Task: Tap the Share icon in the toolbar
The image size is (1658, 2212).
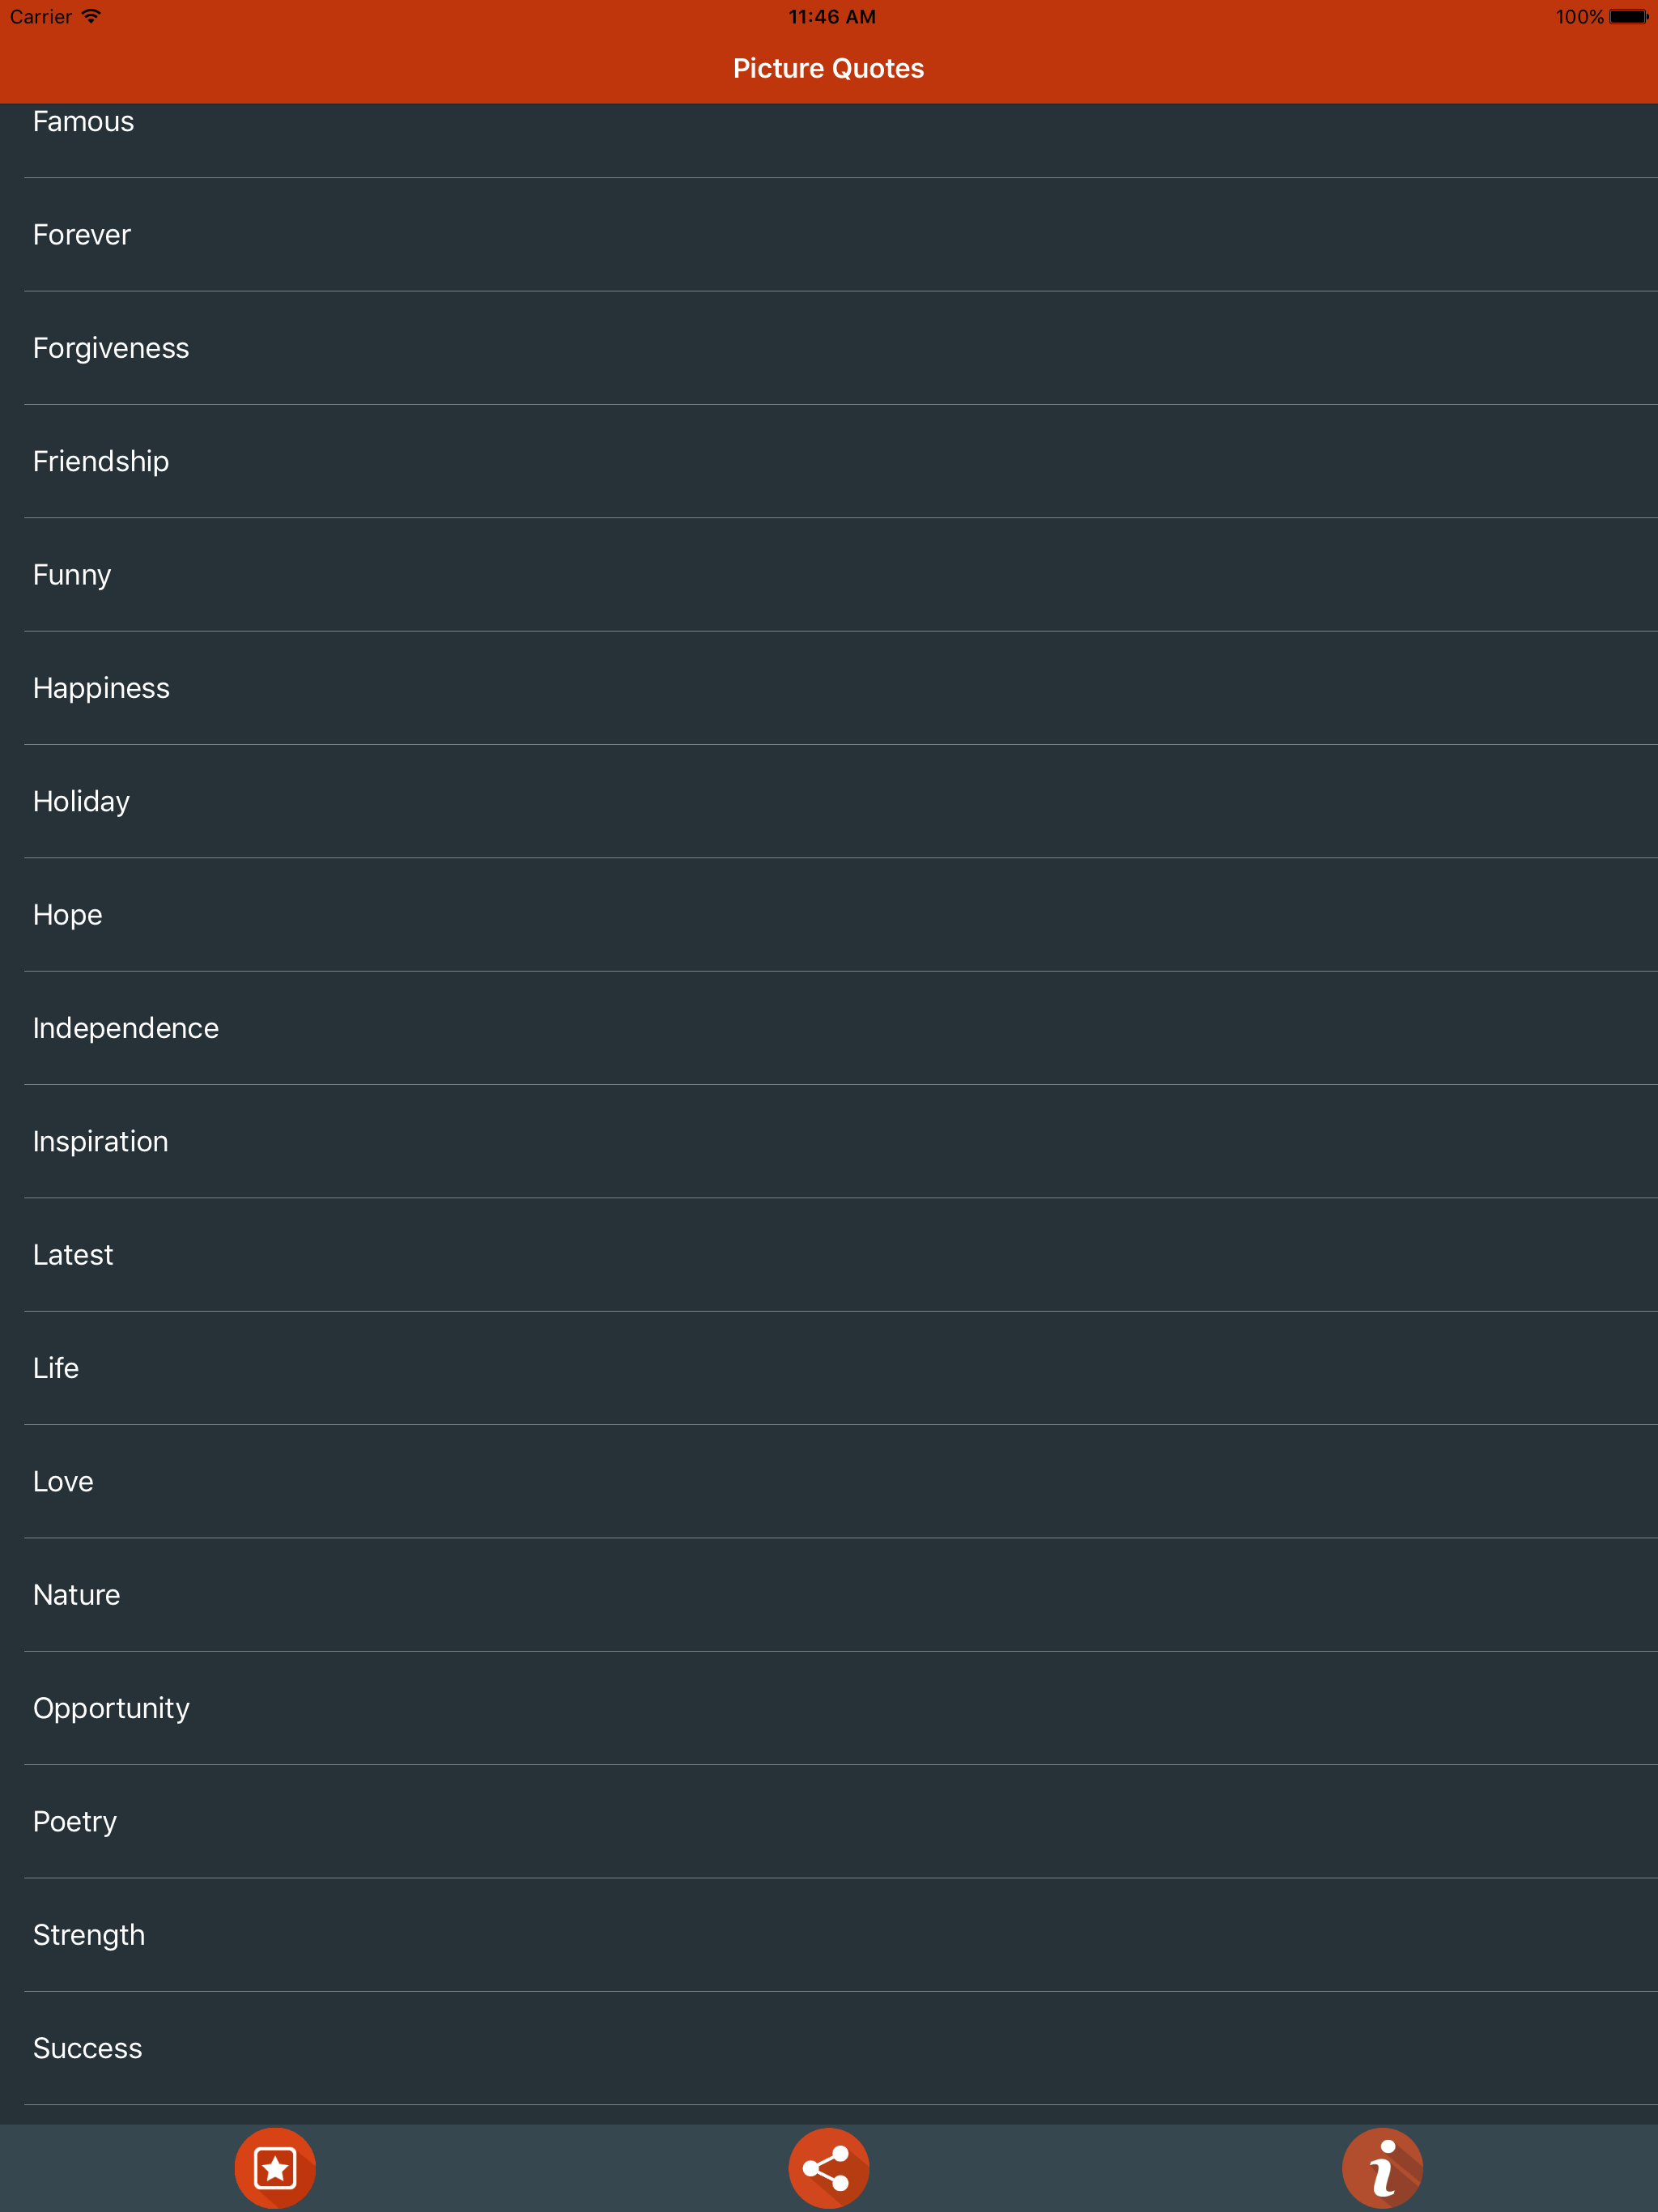Action: 828,2167
